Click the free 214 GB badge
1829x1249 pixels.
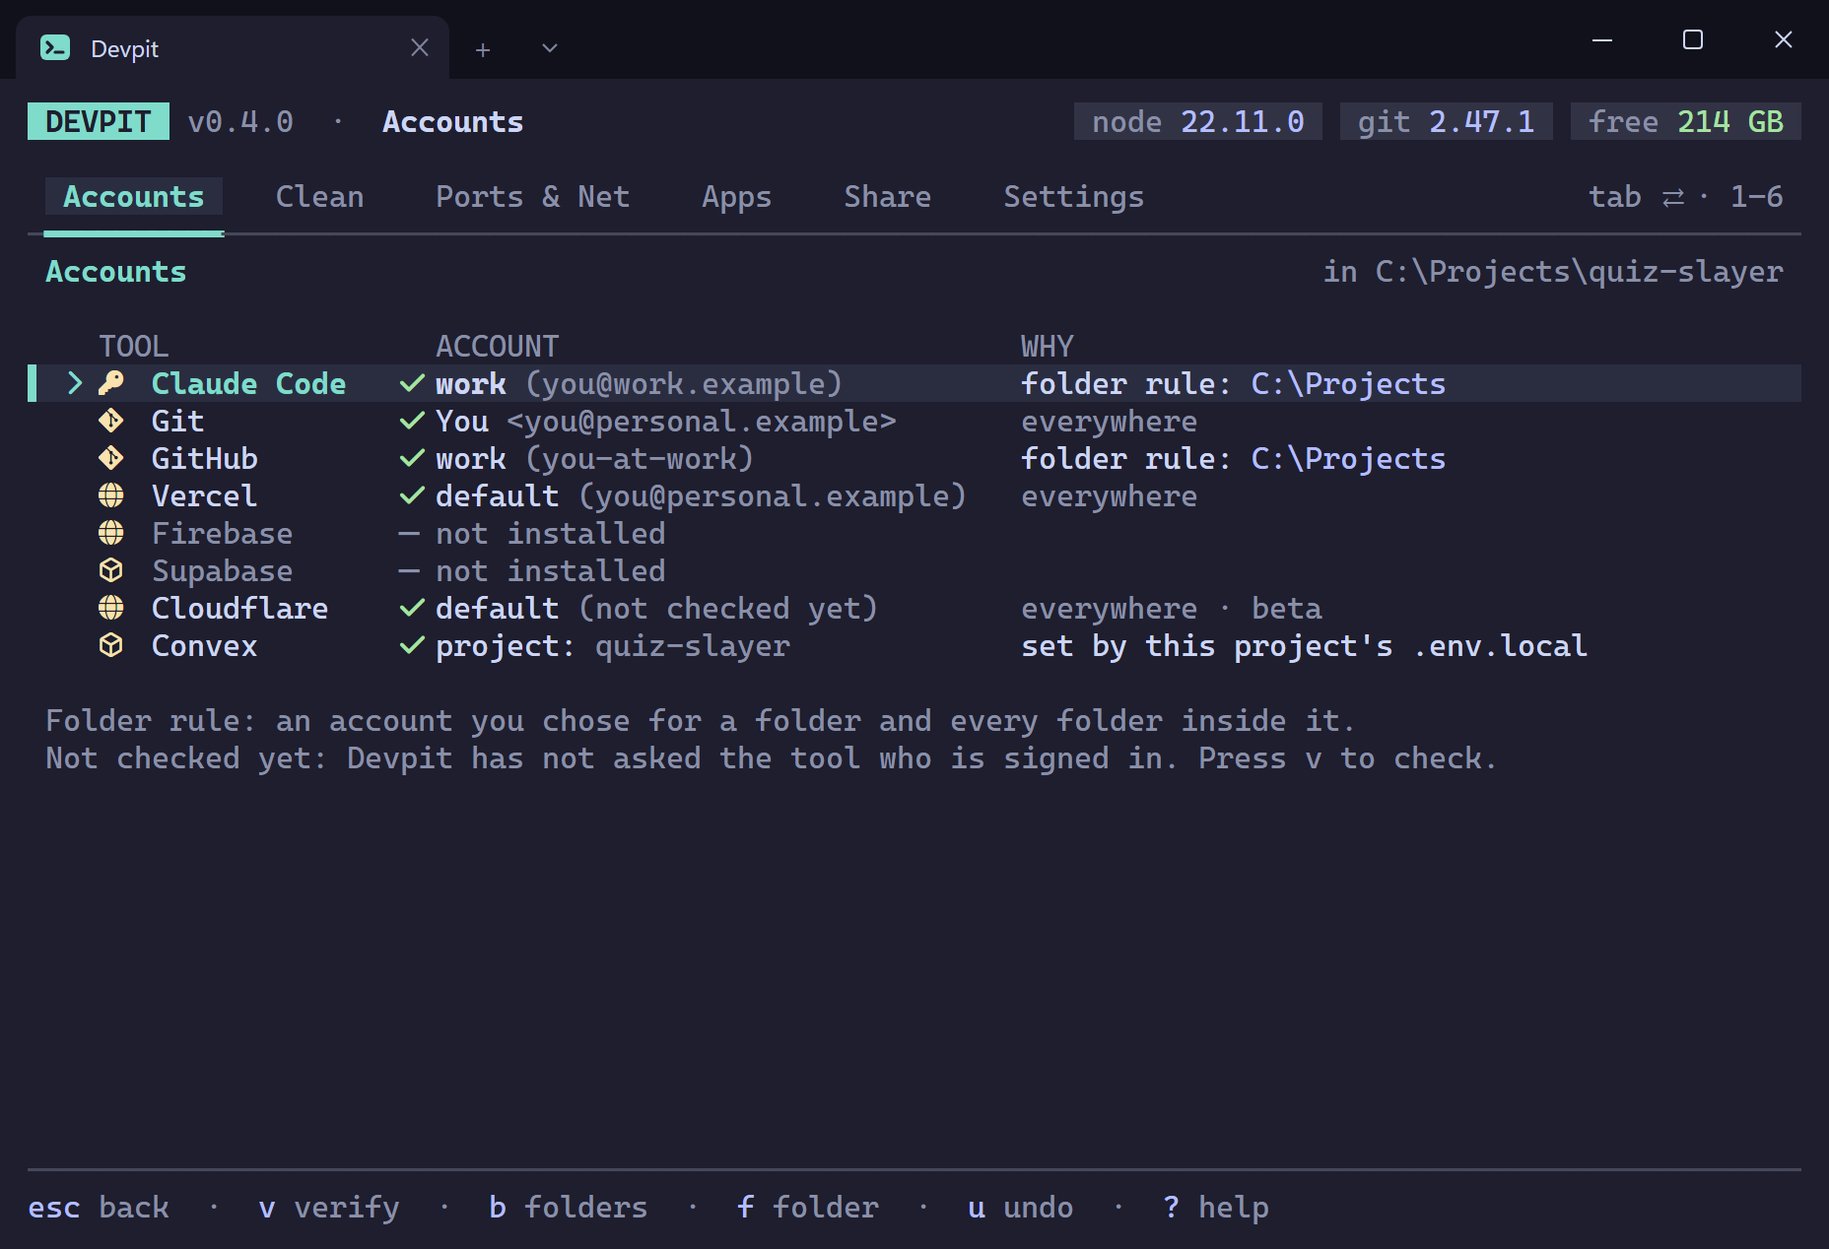coord(1686,121)
